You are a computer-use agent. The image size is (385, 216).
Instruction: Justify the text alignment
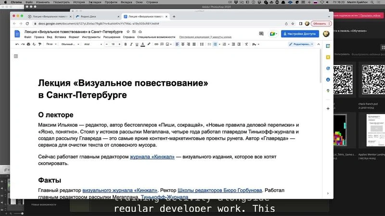click(194, 44)
